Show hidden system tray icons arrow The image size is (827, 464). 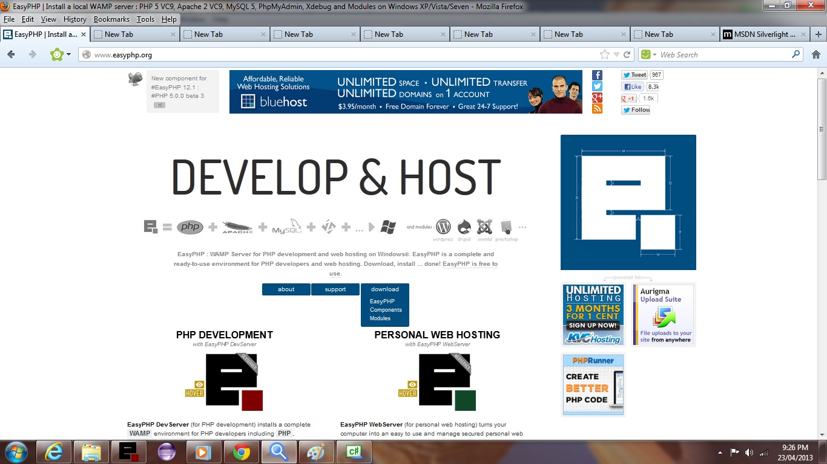[x=720, y=452]
